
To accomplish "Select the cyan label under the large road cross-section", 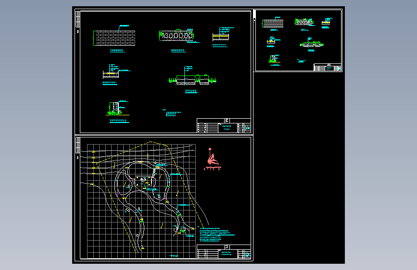I will [191, 91].
